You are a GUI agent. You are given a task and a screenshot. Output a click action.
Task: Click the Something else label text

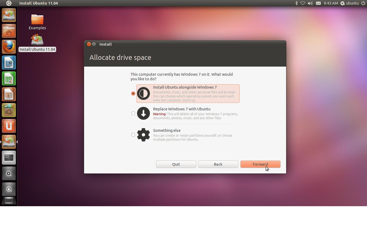[167, 130]
